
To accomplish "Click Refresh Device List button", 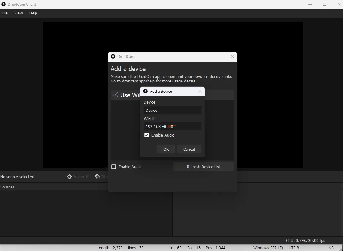I will click(x=203, y=167).
